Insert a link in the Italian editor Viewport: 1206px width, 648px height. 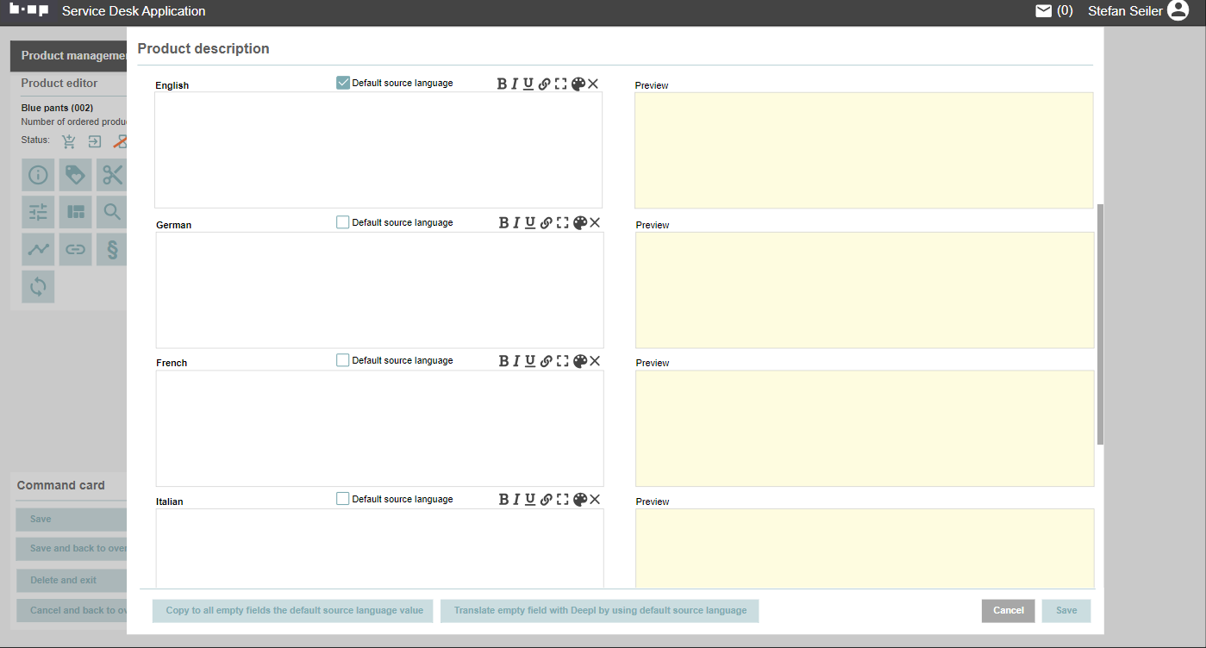pos(546,500)
